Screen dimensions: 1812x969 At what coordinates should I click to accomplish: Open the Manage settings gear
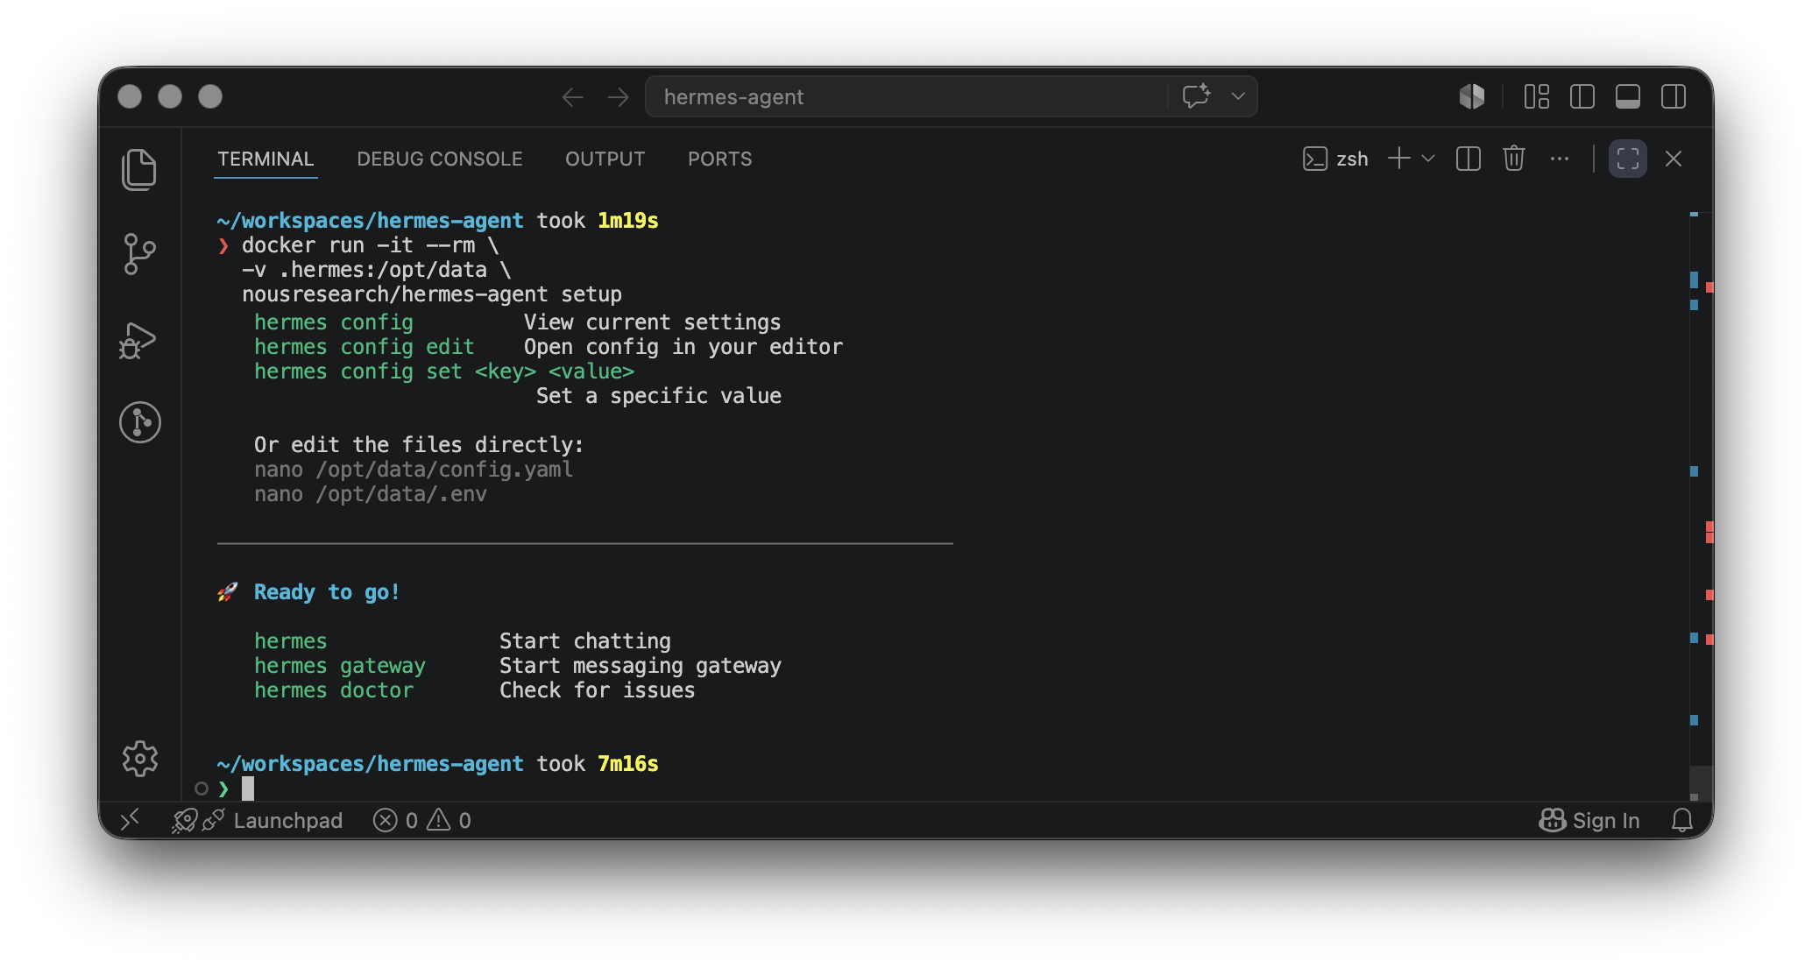[140, 759]
